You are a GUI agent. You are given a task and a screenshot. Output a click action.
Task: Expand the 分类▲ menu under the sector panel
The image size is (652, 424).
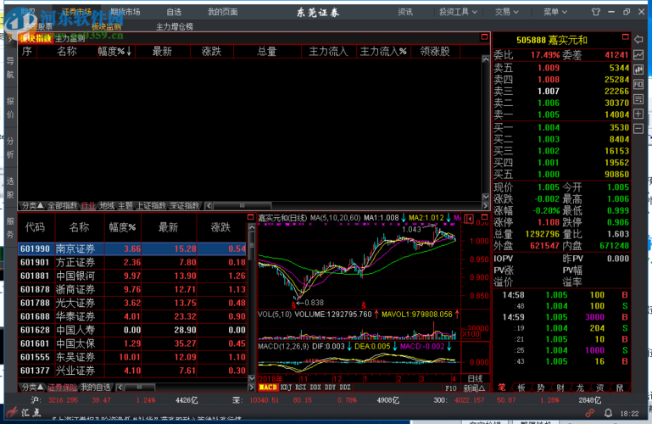coord(32,206)
